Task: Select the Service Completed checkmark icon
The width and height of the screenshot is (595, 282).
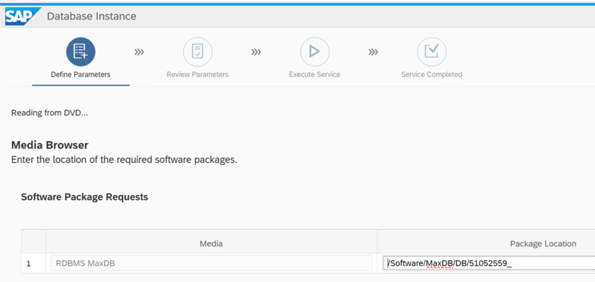Action: pyautogui.click(x=432, y=52)
